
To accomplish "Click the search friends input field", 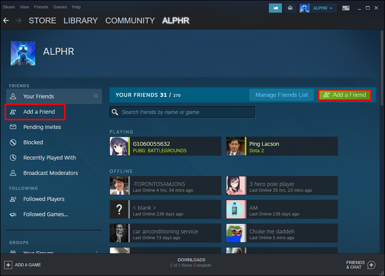I will point(183,112).
